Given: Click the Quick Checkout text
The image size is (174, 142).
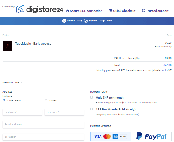Looking at the screenshot, I should (x=124, y=11).
